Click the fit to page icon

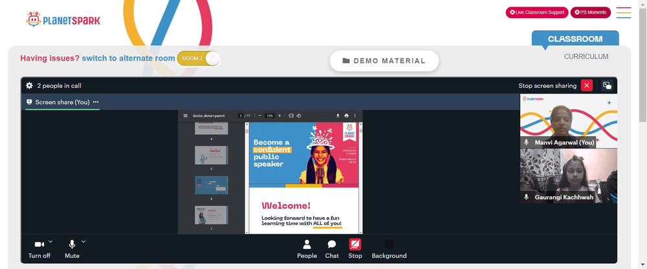[291, 116]
